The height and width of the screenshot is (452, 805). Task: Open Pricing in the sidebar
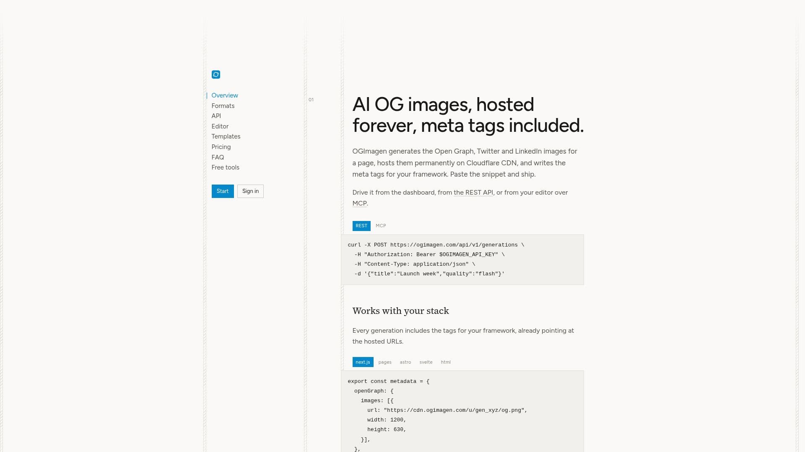point(221,147)
